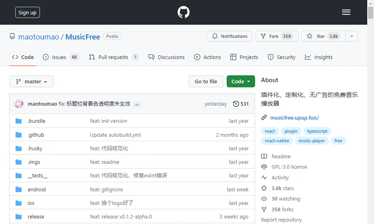Viewport: 374px width, 224px height.
Task: Expand the star lists dropdown arrow
Action: [x=352, y=36]
